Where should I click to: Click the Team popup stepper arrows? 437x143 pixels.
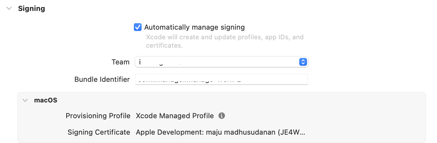[303, 62]
